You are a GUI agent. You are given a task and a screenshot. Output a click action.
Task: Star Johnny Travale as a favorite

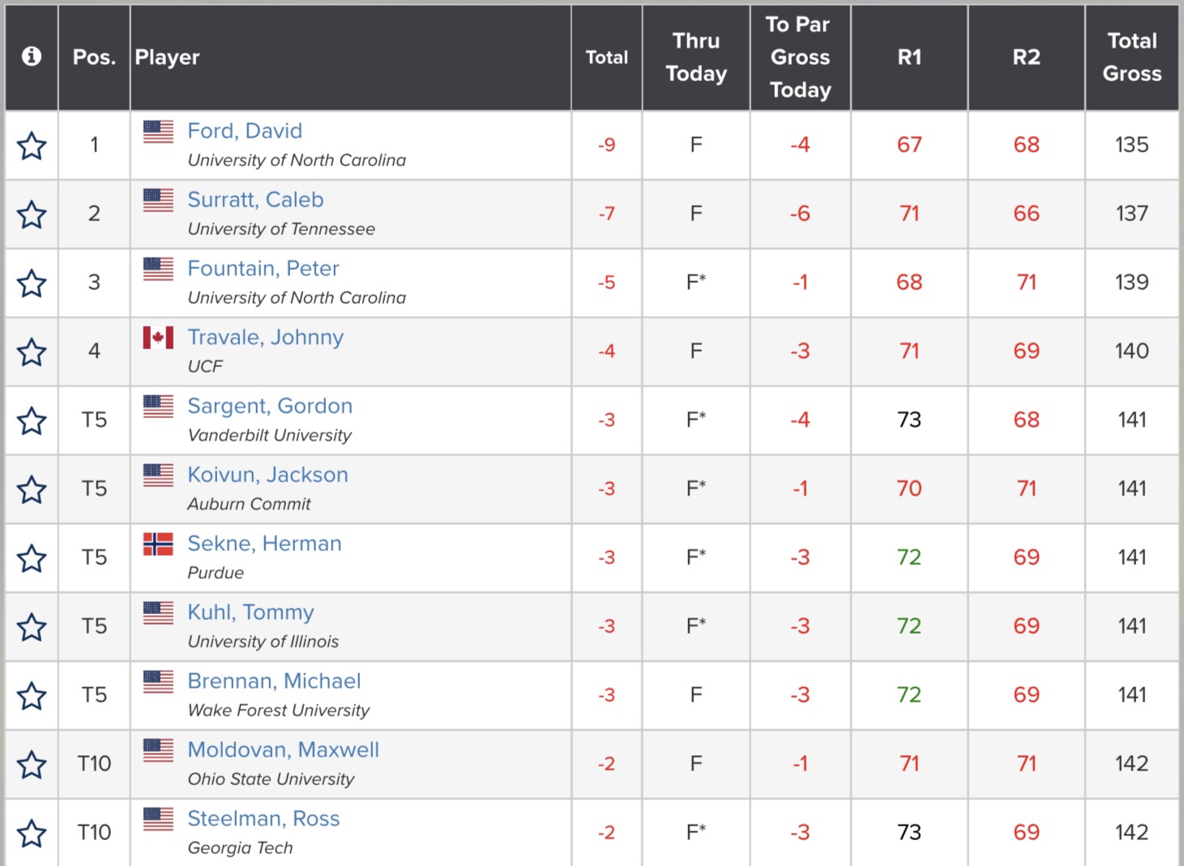[32, 352]
